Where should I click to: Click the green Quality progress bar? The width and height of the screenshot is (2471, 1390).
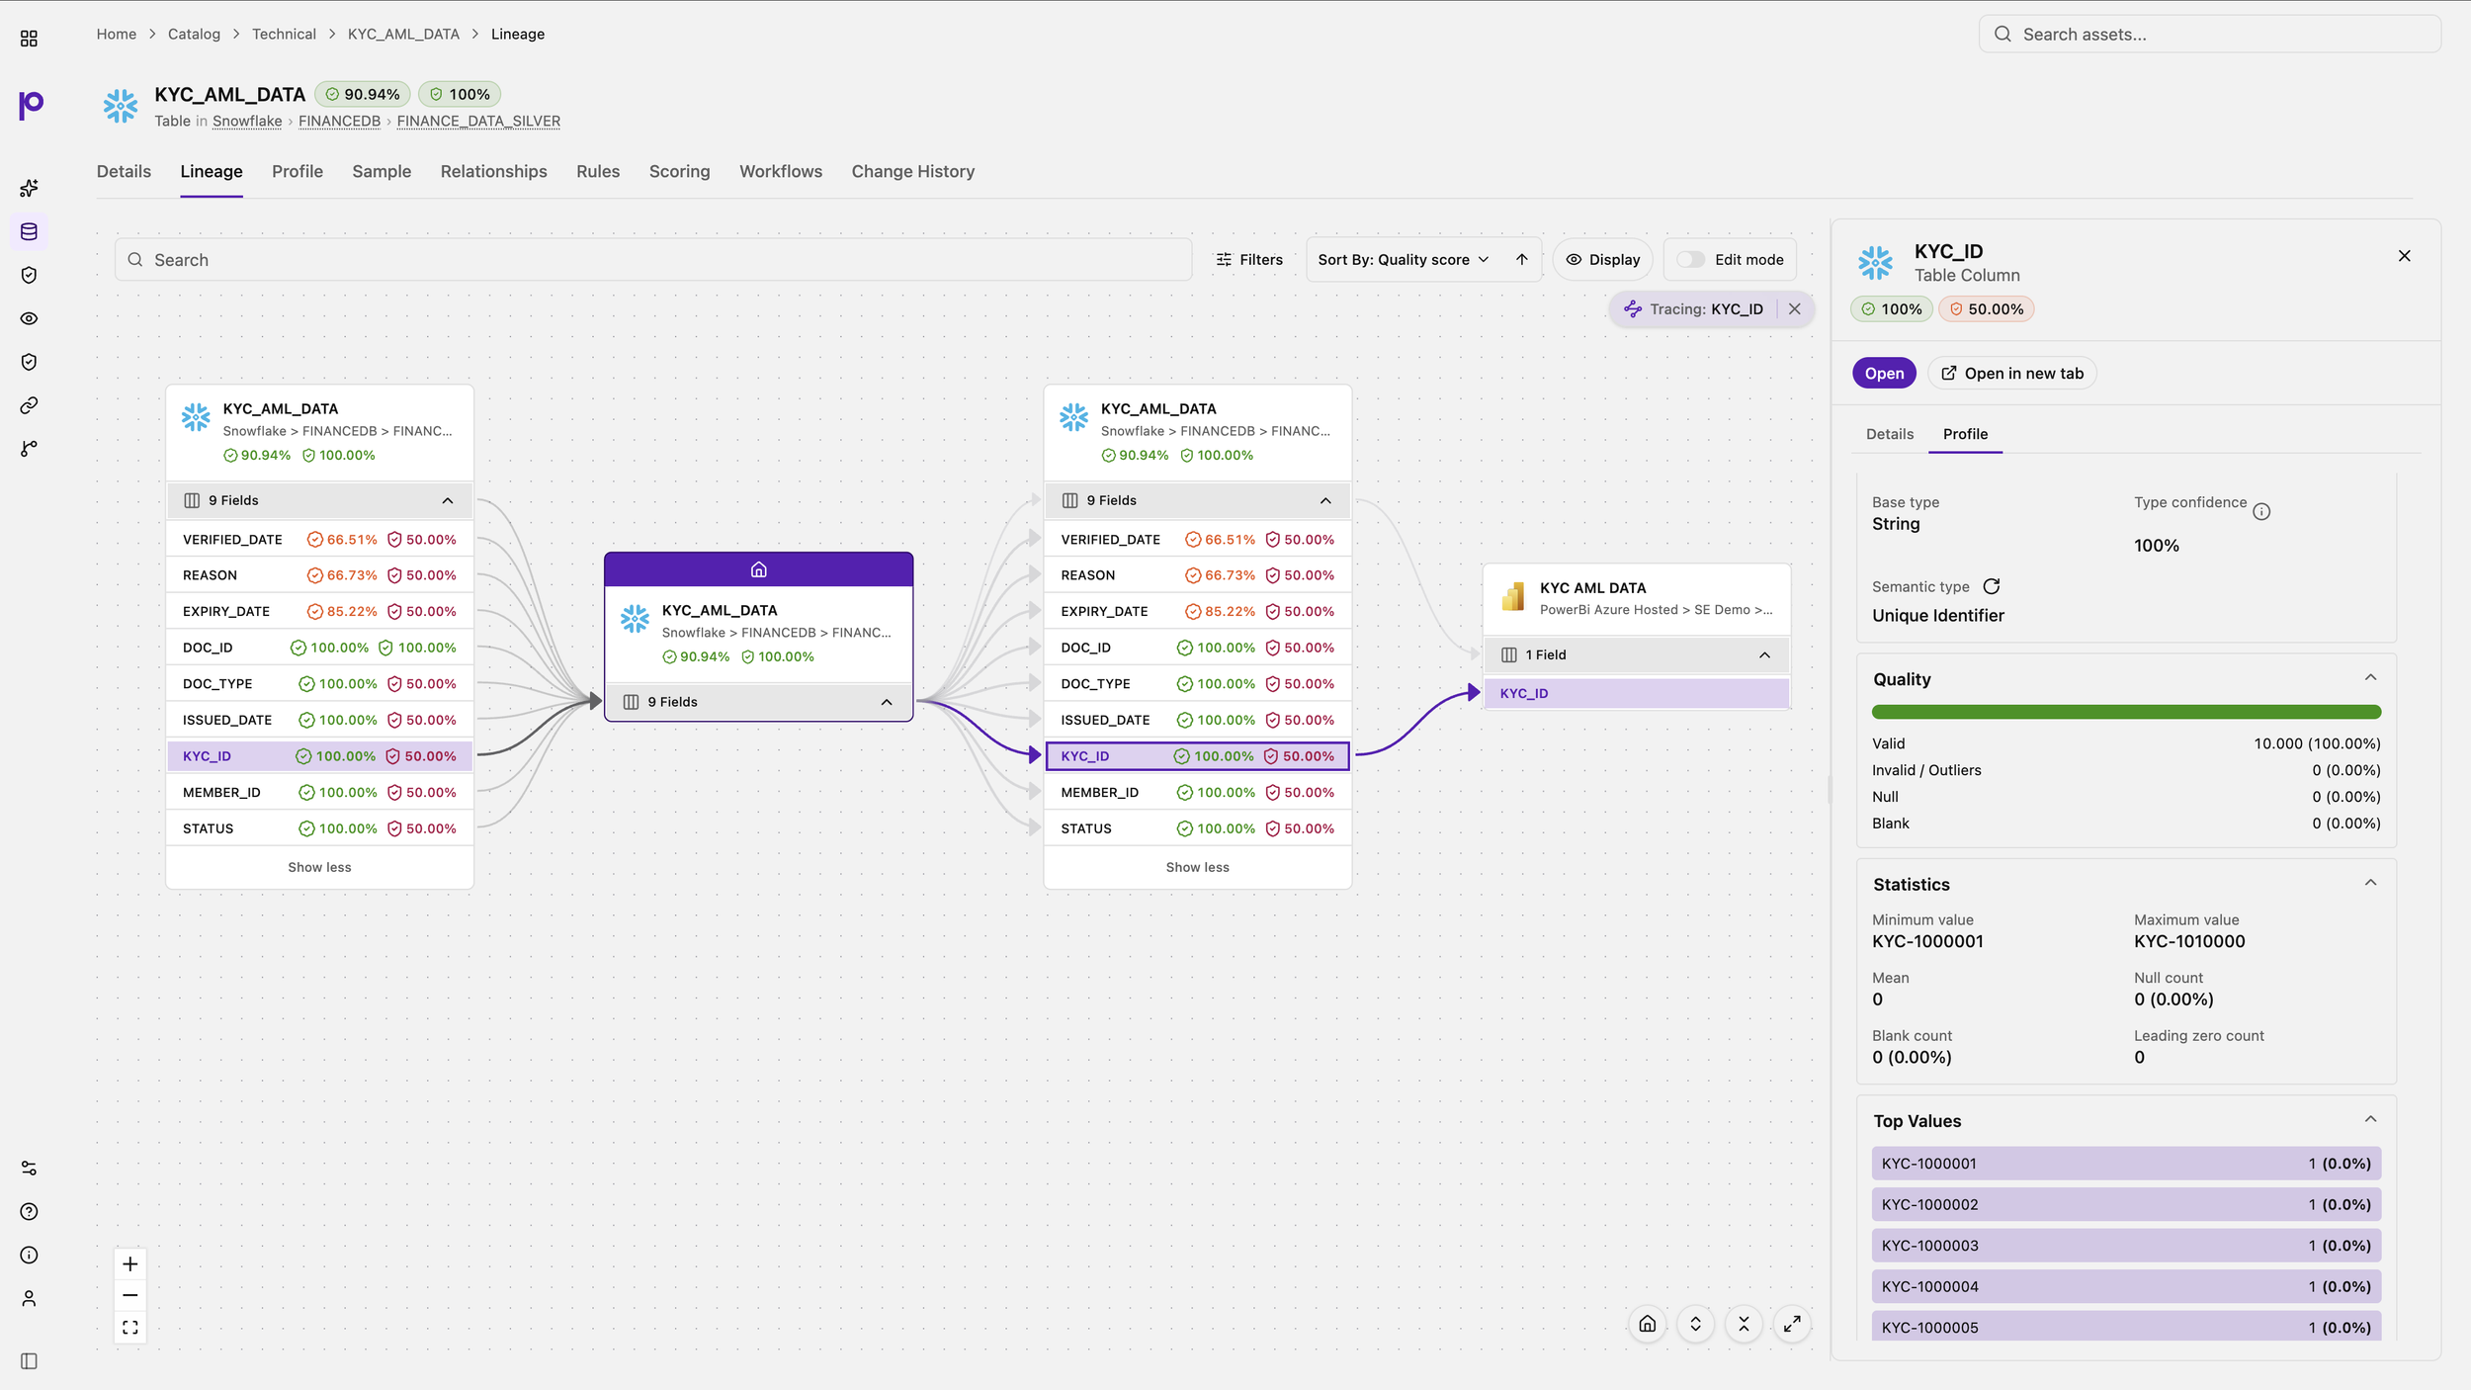(2126, 712)
